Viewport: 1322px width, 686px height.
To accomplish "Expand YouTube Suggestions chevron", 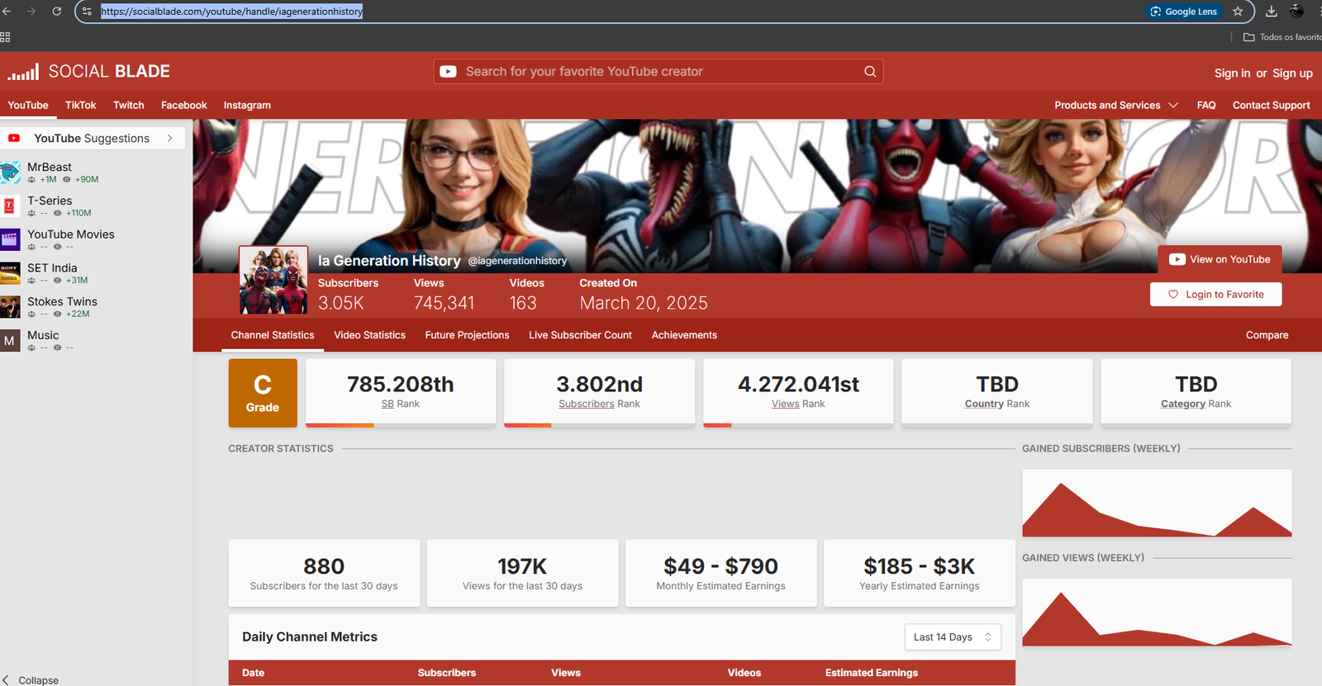I will point(170,139).
